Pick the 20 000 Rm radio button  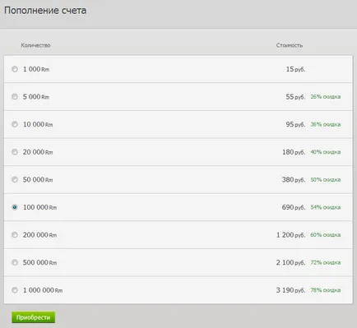(15, 152)
